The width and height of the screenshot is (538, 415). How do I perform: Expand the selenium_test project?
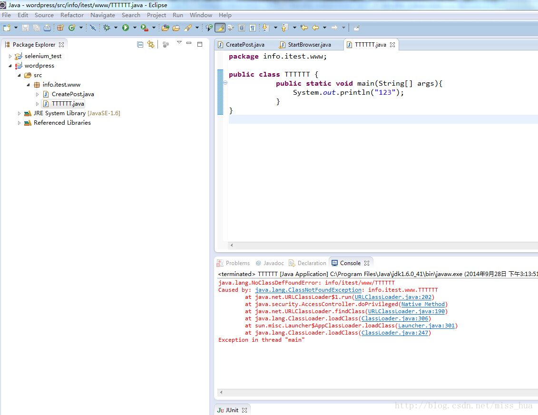tap(10, 56)
